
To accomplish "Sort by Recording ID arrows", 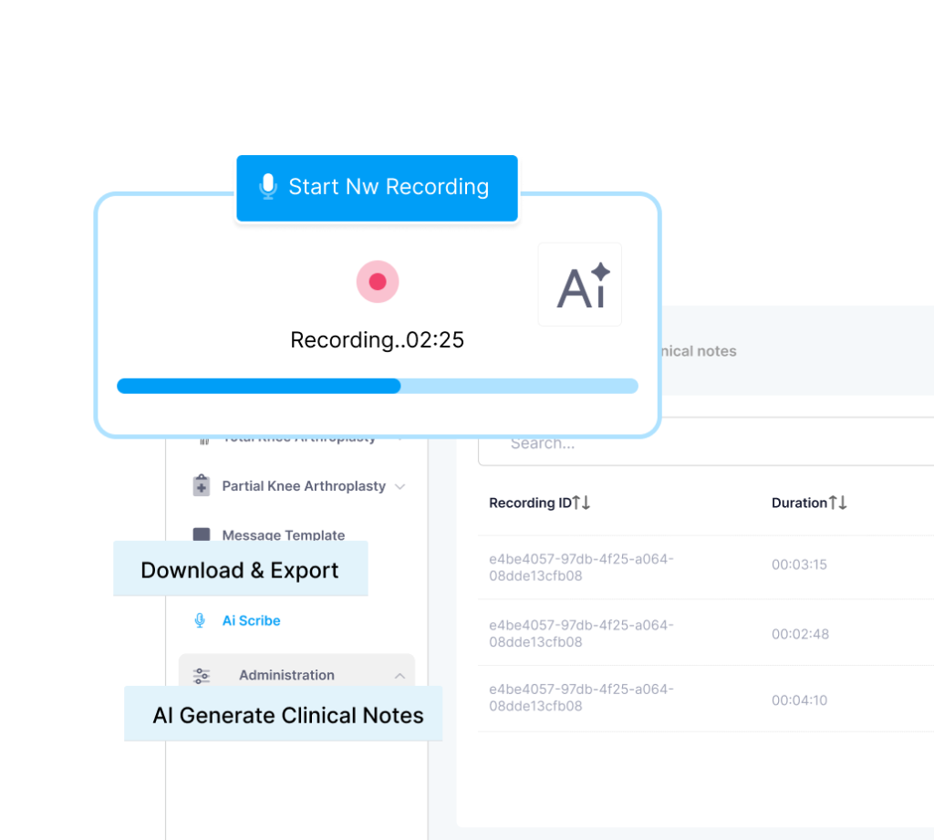I will [x=581, y=503].
